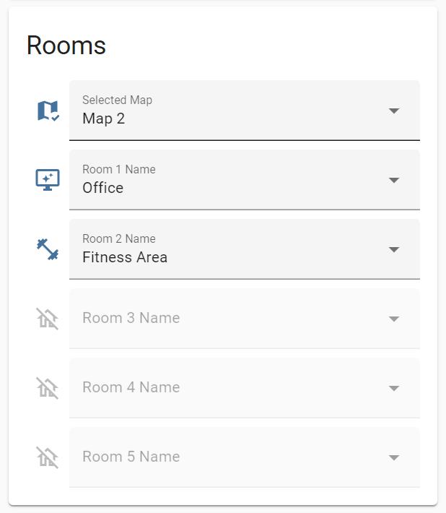Click the arrow on the Room 4 Name field
446x513 pixels.
coord(394,388)
